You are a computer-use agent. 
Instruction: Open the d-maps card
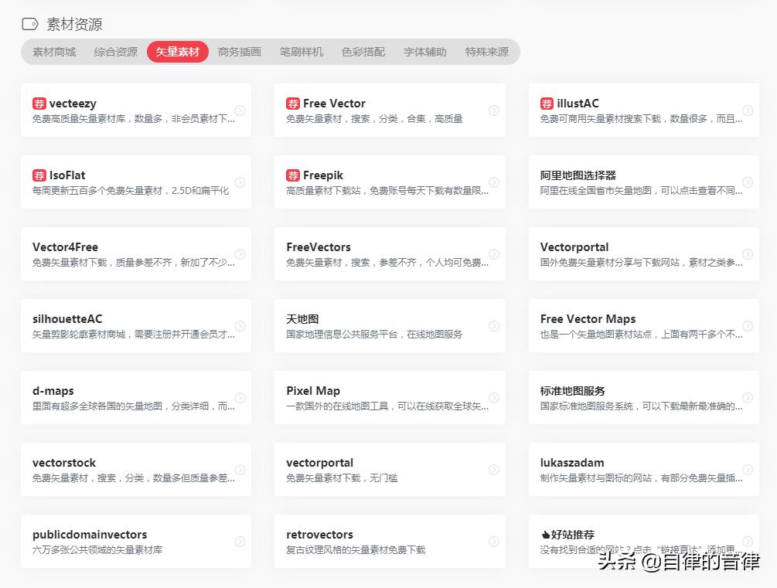(136, 397)
